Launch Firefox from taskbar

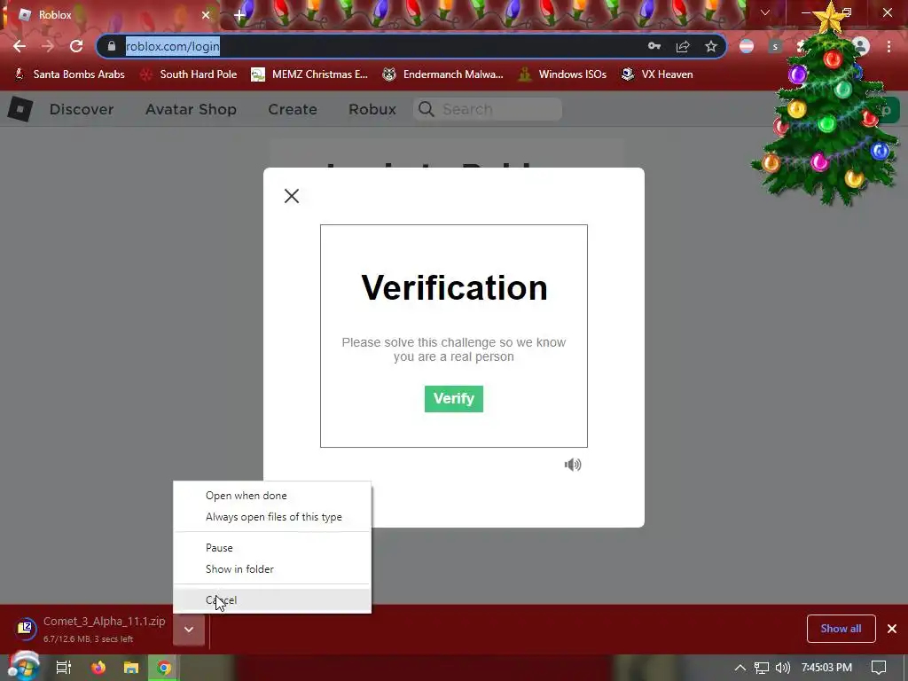coord(98,667)
